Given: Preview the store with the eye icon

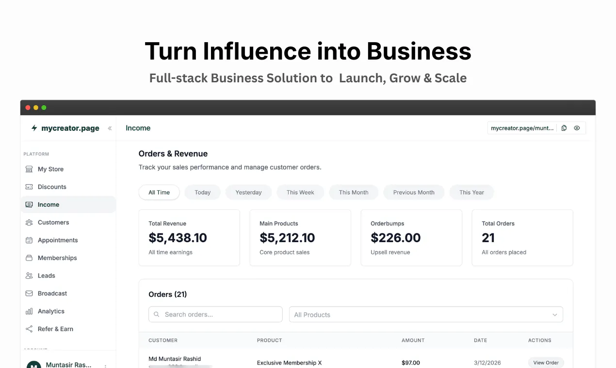Looking at the screenshot, I should [577, 128].
